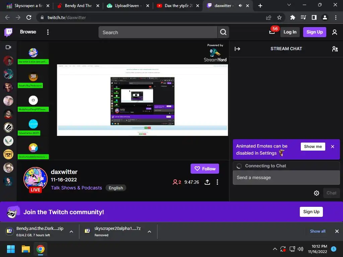Open the Chrome profile icon
The width and height of the screenshot is (343, 257).
click(x=325, y=17)
